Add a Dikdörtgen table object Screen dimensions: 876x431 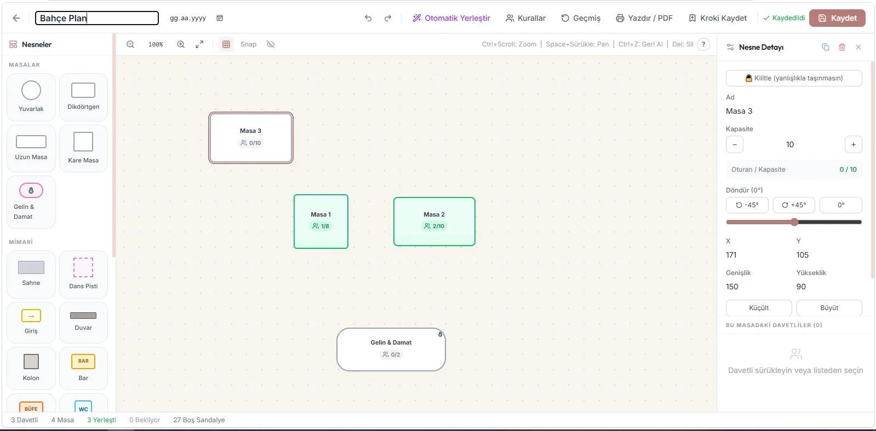tap(83, 97)
